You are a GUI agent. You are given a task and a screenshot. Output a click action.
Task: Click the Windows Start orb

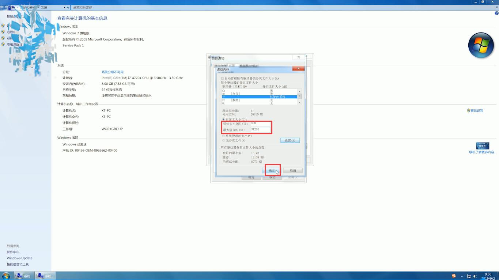pos(6,276)
